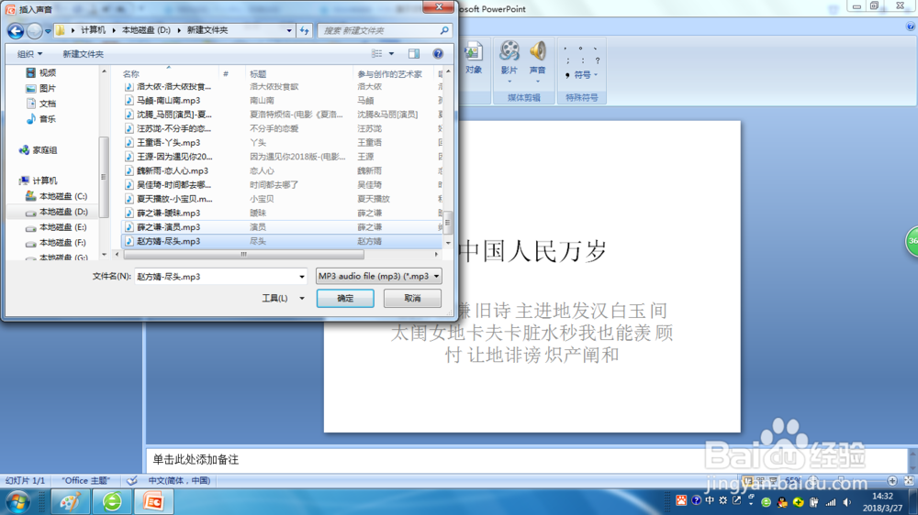918x515 pixels.
Task: Open 本地磁盘 (F:) drive
Action: click(x=56, y=242)
